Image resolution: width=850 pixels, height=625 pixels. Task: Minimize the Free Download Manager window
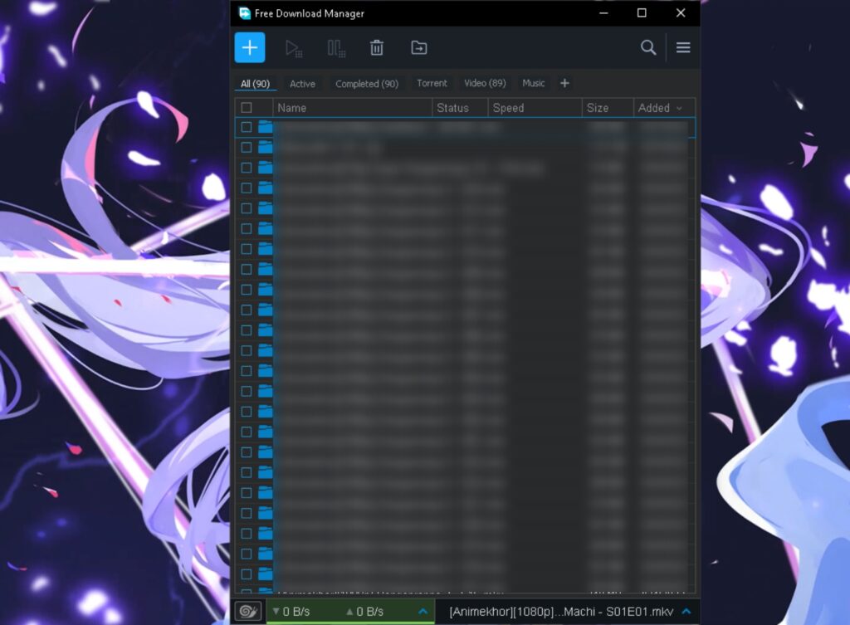tap(603, 13)
